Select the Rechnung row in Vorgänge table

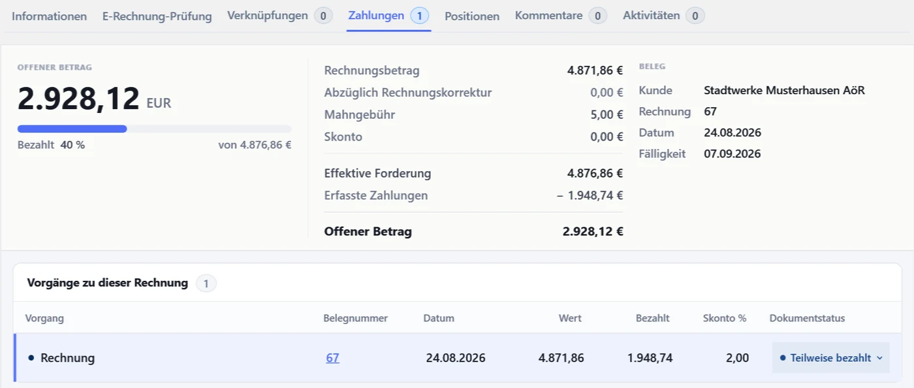(457, 358)
